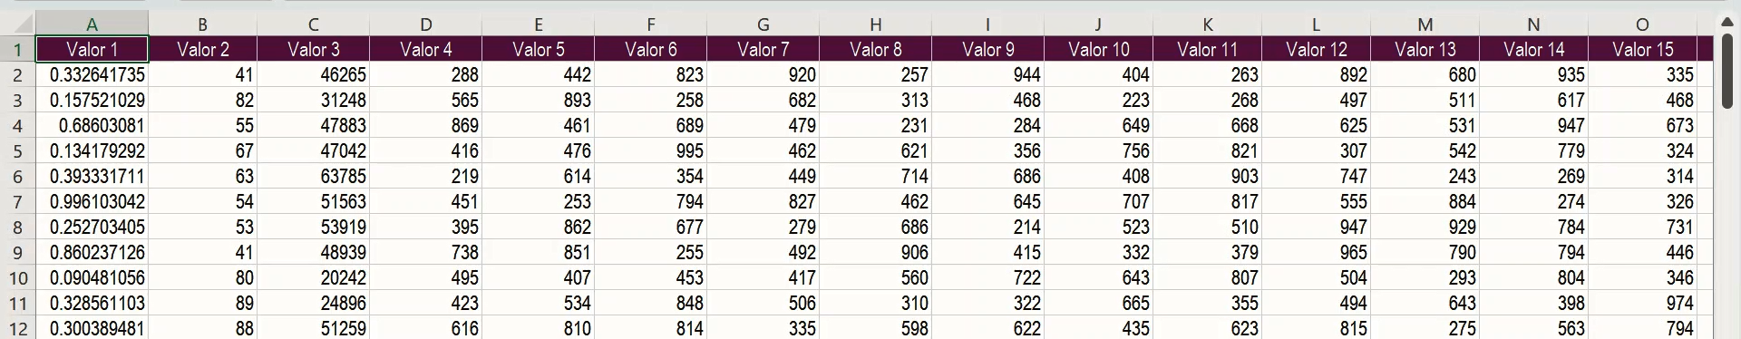Click row header 2
The image size is (1741, 339).
(x=17, y=74)
